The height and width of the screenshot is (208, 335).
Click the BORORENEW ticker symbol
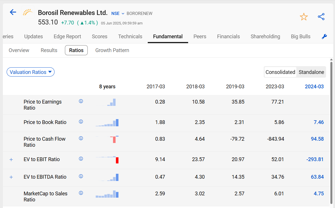click(x=140, y=14)
